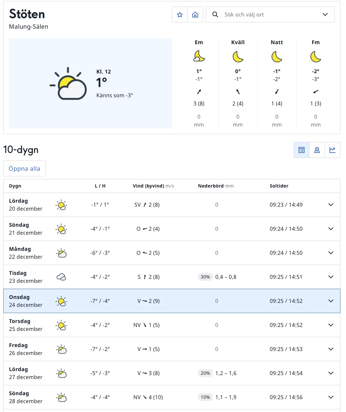Screen dimensions: 346x412
Task: Select the table view icon for 10-dygn
Action: pyautogui.click(x=301, y=150)
